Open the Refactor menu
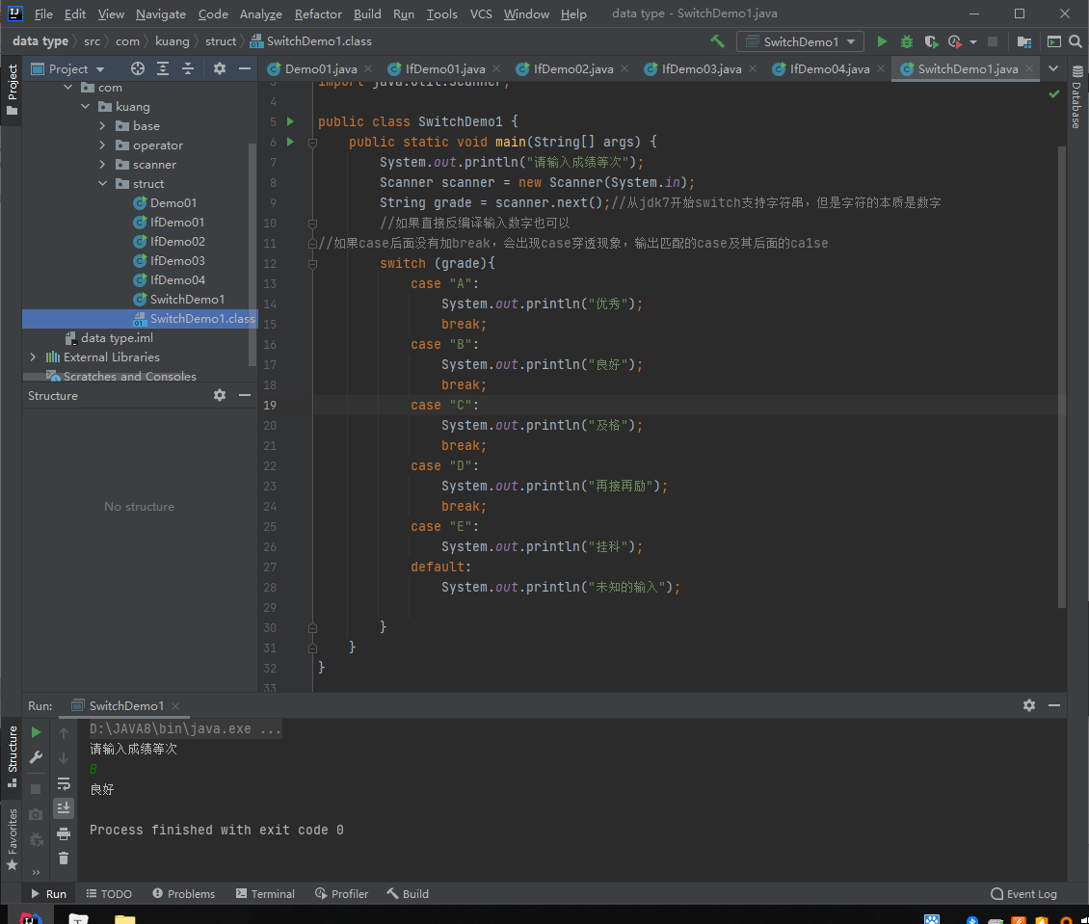The image size is (1089, 924). click(318, 13)
